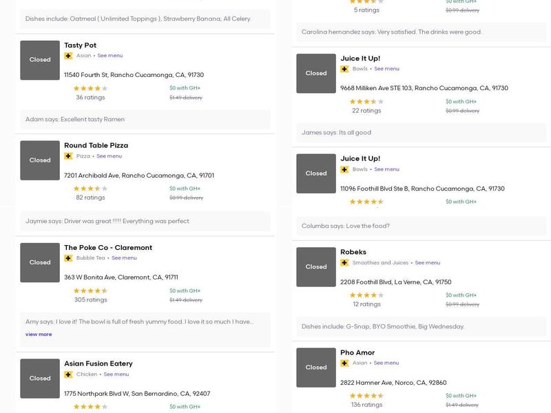Viewport: 551px width, 413px height.
Task: Open the See menu link for Tasty Pot
Action: (110, 56)
